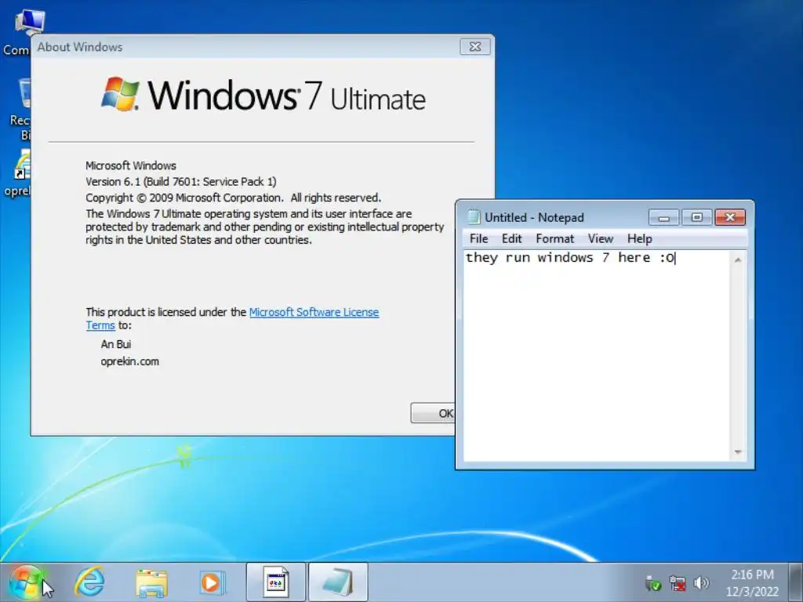Viewport: 803px width, 602px height.
Task: Open the Windows Start orb
Action: (25, 582)
